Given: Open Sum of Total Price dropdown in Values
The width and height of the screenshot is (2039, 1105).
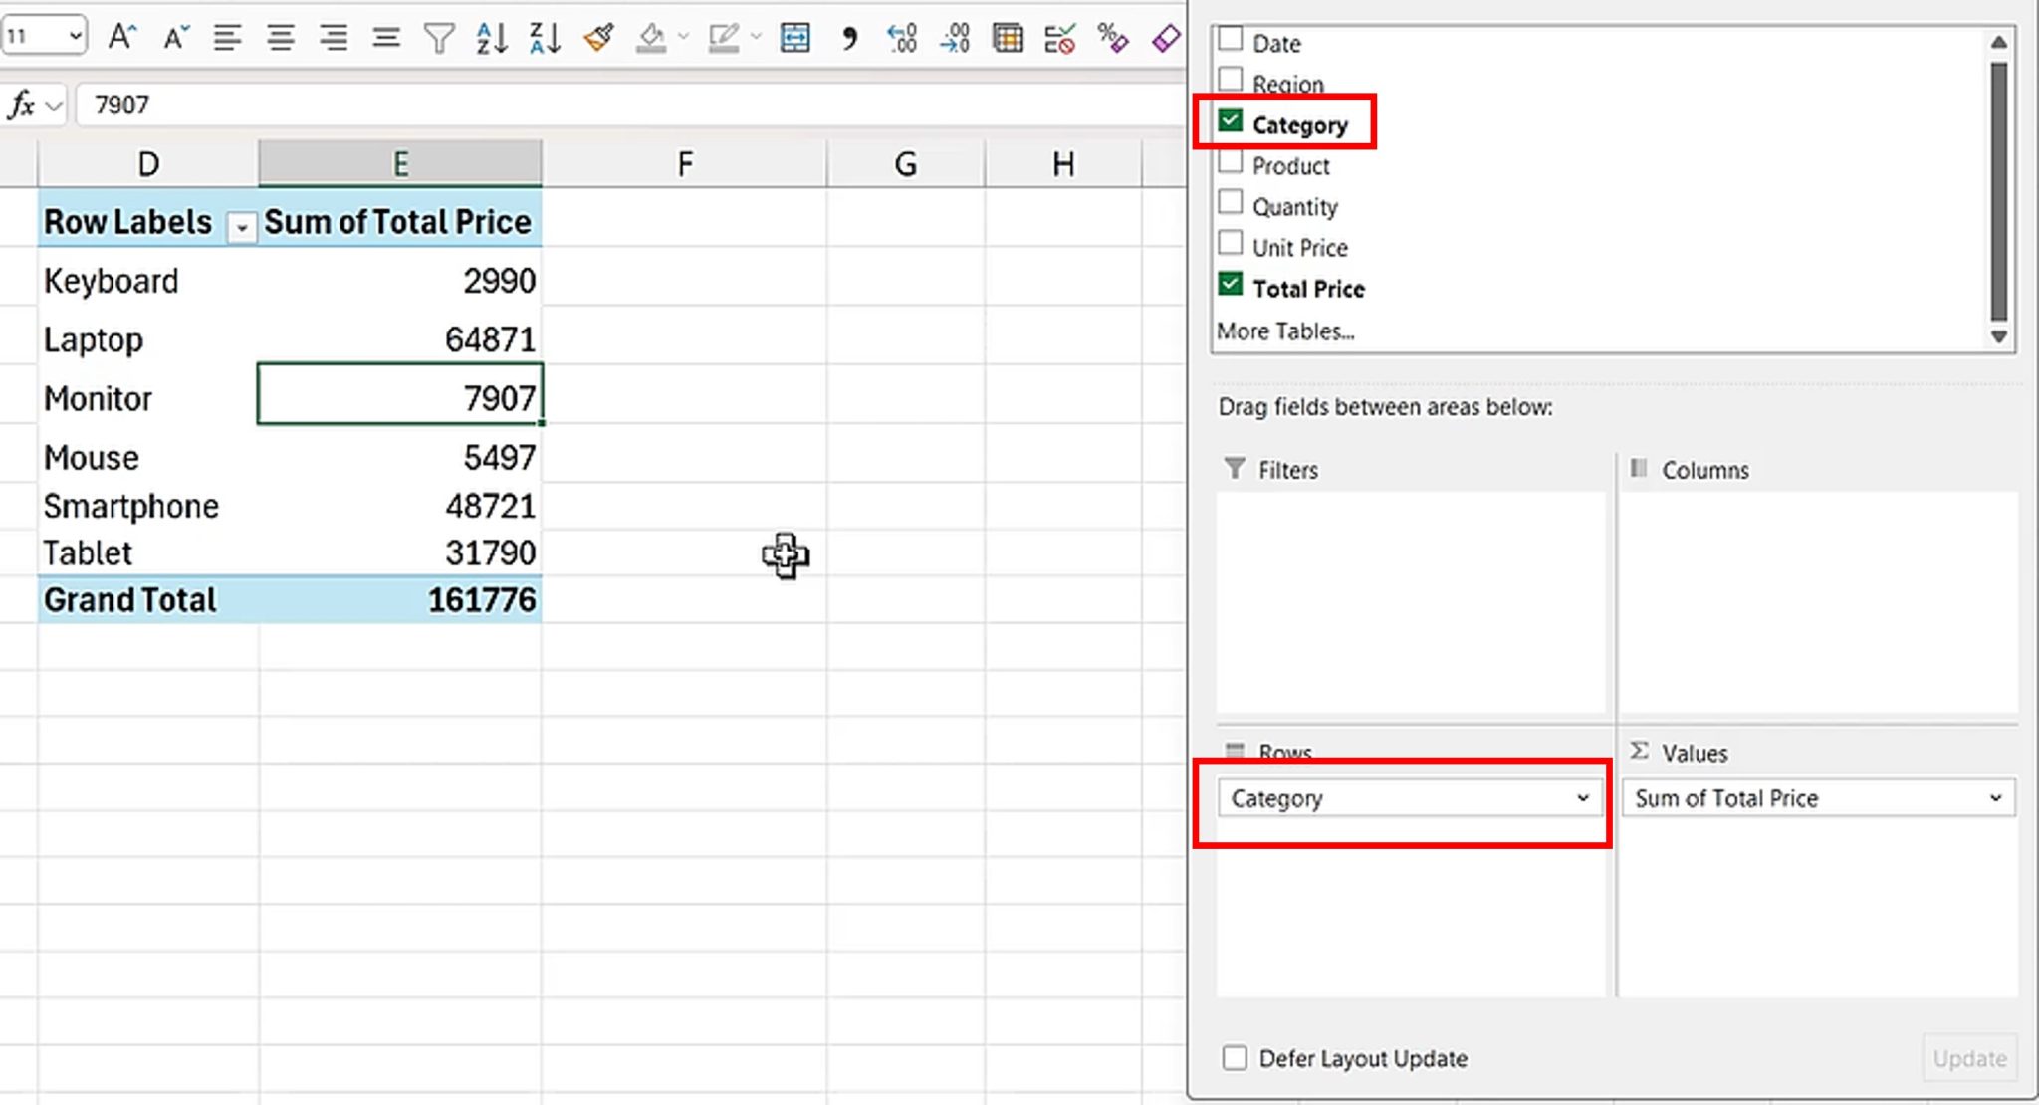Looking at the screenshot, I should click(x=1995, y=797).
